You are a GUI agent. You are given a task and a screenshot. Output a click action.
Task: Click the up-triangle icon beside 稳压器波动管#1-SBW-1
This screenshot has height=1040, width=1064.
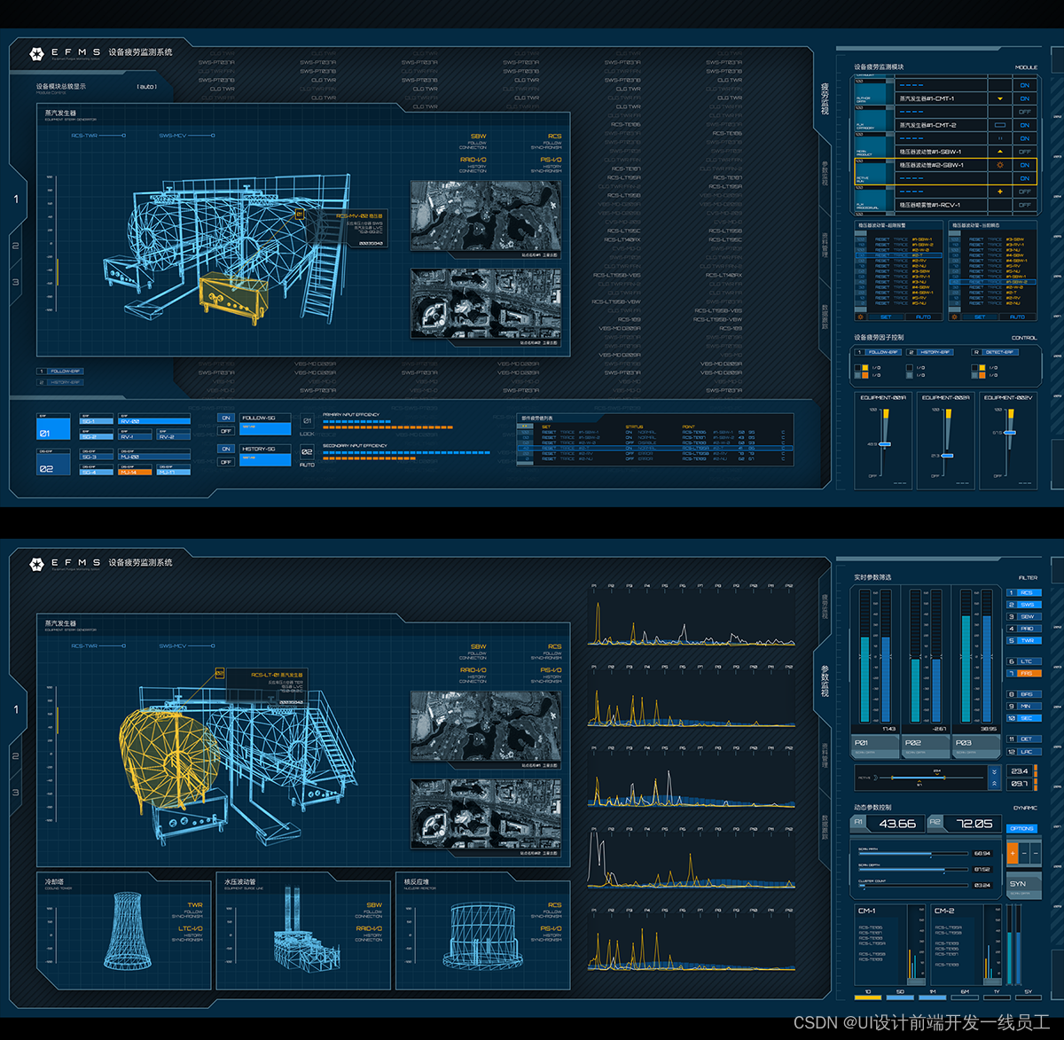(1000, 152)
